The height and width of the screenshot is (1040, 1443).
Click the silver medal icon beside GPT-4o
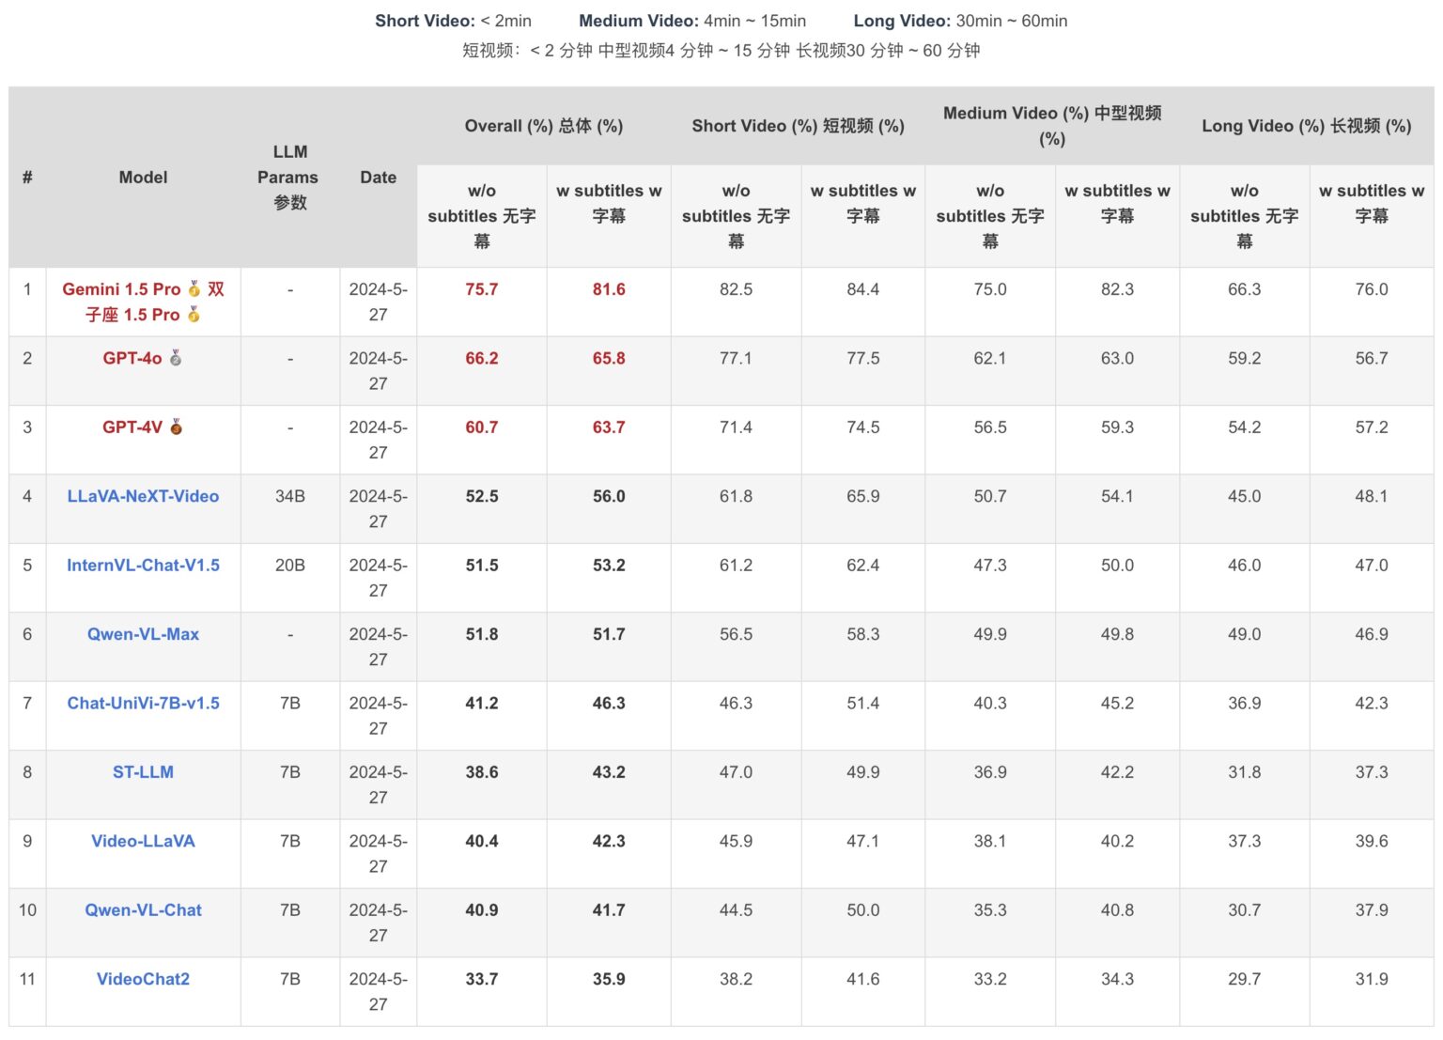click(x=176, y=358)
